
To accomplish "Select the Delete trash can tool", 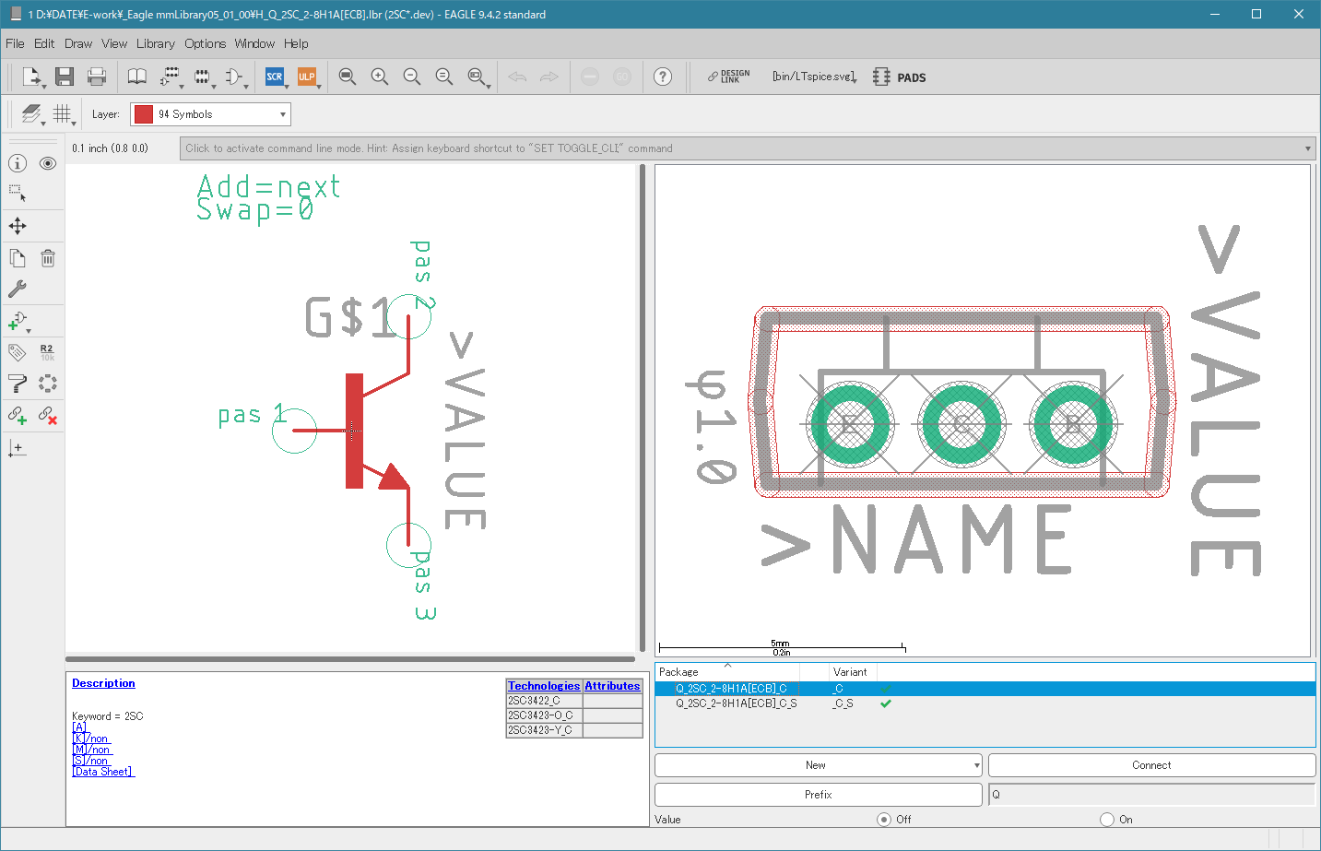I will point(48,258).
